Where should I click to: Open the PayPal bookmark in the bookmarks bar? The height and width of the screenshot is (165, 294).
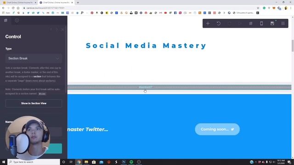tap(82, 13)
